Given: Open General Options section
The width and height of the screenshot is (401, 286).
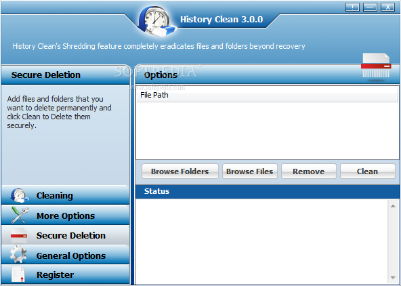Looking at the screenshot, I should (66, 255).
